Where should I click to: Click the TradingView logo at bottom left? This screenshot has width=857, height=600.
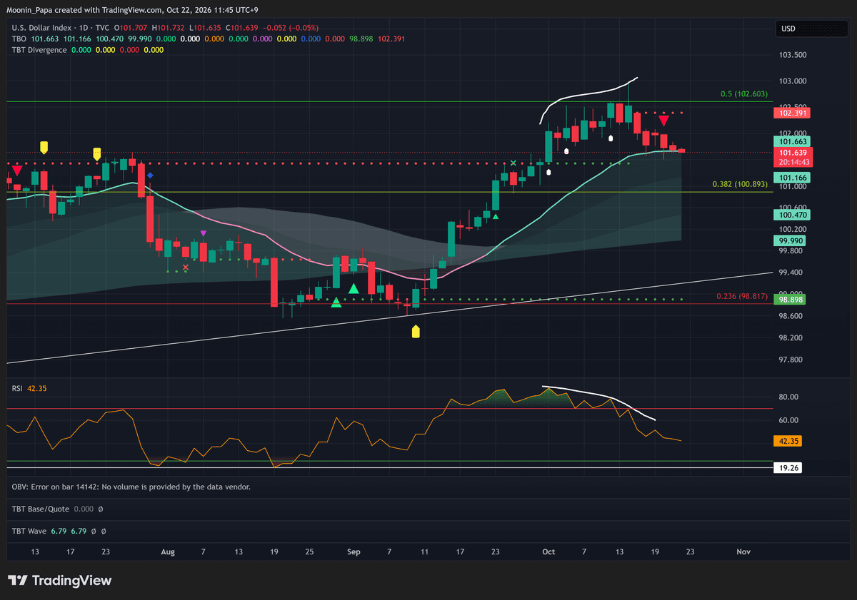(59, 581)
